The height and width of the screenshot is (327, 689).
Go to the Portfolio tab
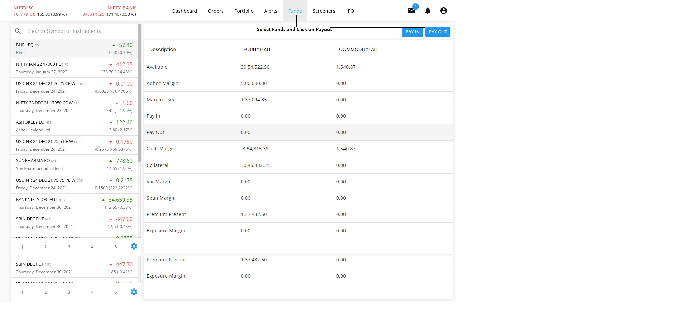coord(244,11)
